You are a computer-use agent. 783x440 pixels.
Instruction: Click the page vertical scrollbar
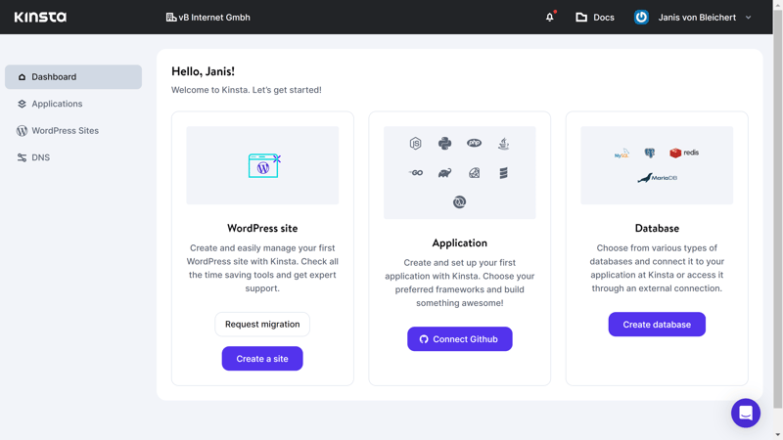pyautogui.click(x=777, y=209)
